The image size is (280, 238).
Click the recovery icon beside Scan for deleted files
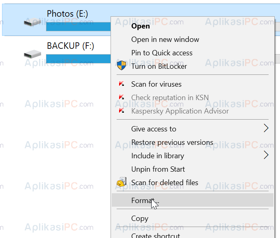[x=122, y=182]
